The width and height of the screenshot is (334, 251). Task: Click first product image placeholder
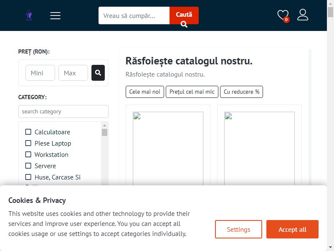[x=168, y=149]
